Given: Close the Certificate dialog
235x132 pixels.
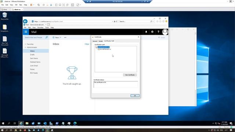Looking at the screenshot, I should pyautogui.click(x=138, y=37).
